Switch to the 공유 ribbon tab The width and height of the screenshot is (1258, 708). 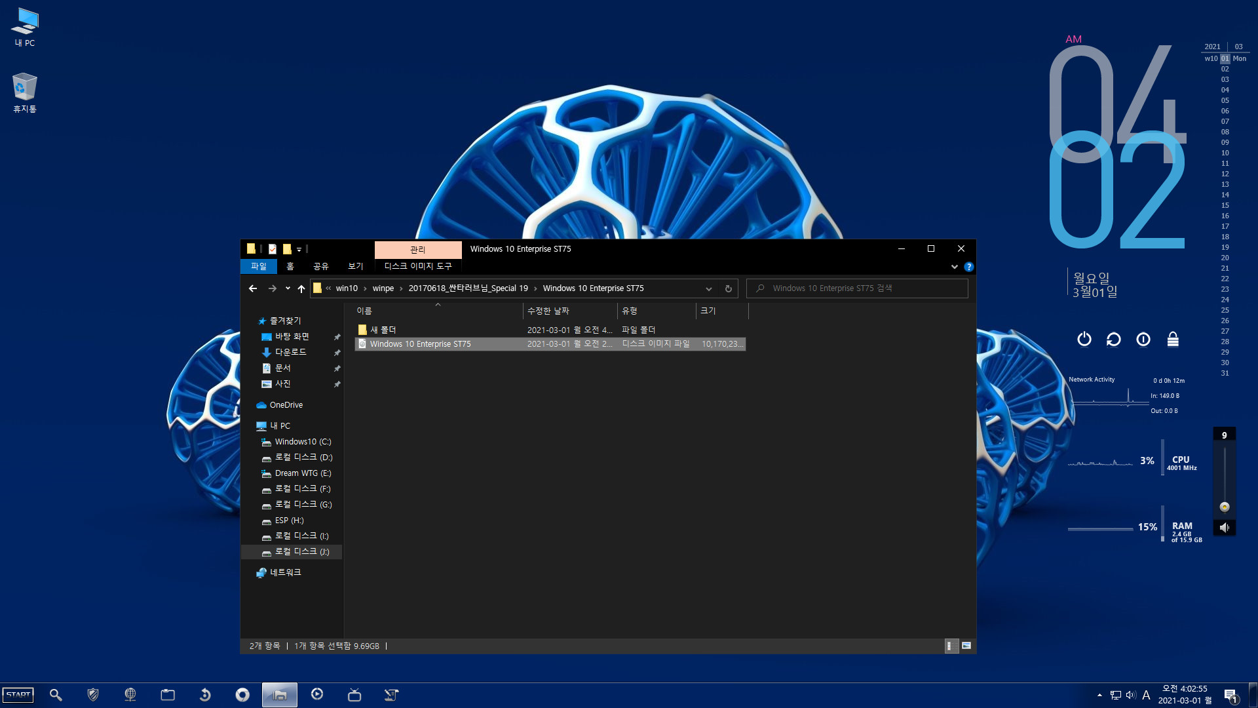coord(320,266)
